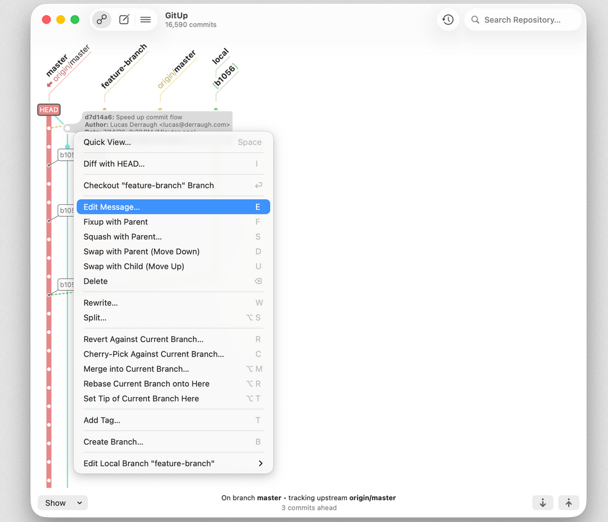Image resolution: width=608 pixels, height=522 pixels.
Task: Click the red origin/master label under master
Action: click(71, 63)
